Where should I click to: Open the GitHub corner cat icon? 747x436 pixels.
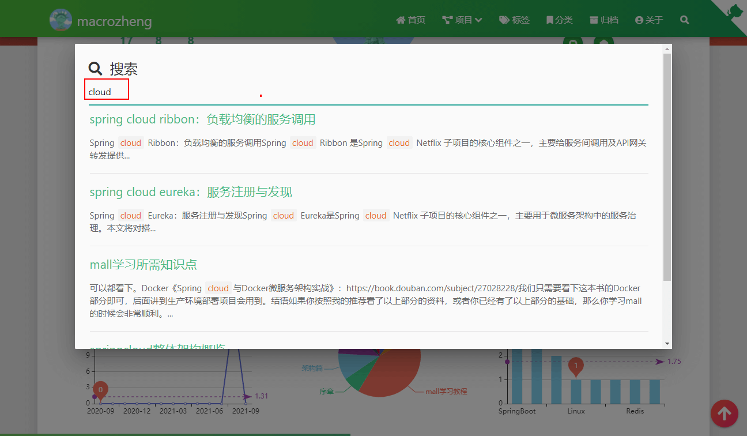pos(735,12)
